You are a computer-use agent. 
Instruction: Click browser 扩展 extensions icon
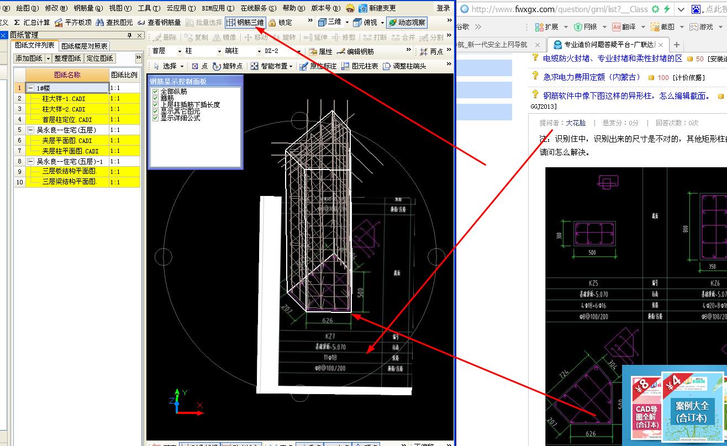tap(539, 26)
